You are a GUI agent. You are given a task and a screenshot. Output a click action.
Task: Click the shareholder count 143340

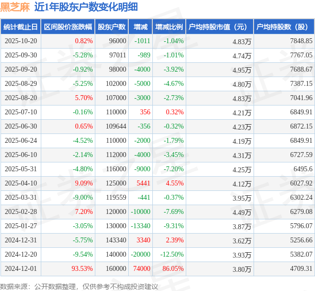click(x=116, y=240)
